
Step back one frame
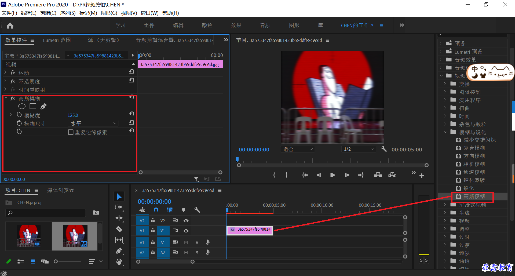[319, 175]
